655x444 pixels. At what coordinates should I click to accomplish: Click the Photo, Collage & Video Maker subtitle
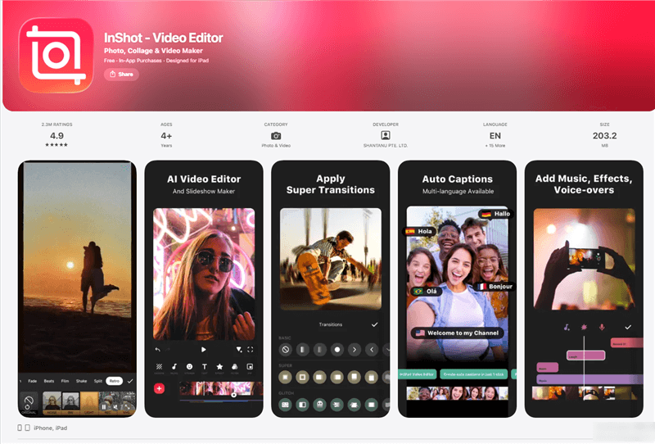click(x=153, y=51)
